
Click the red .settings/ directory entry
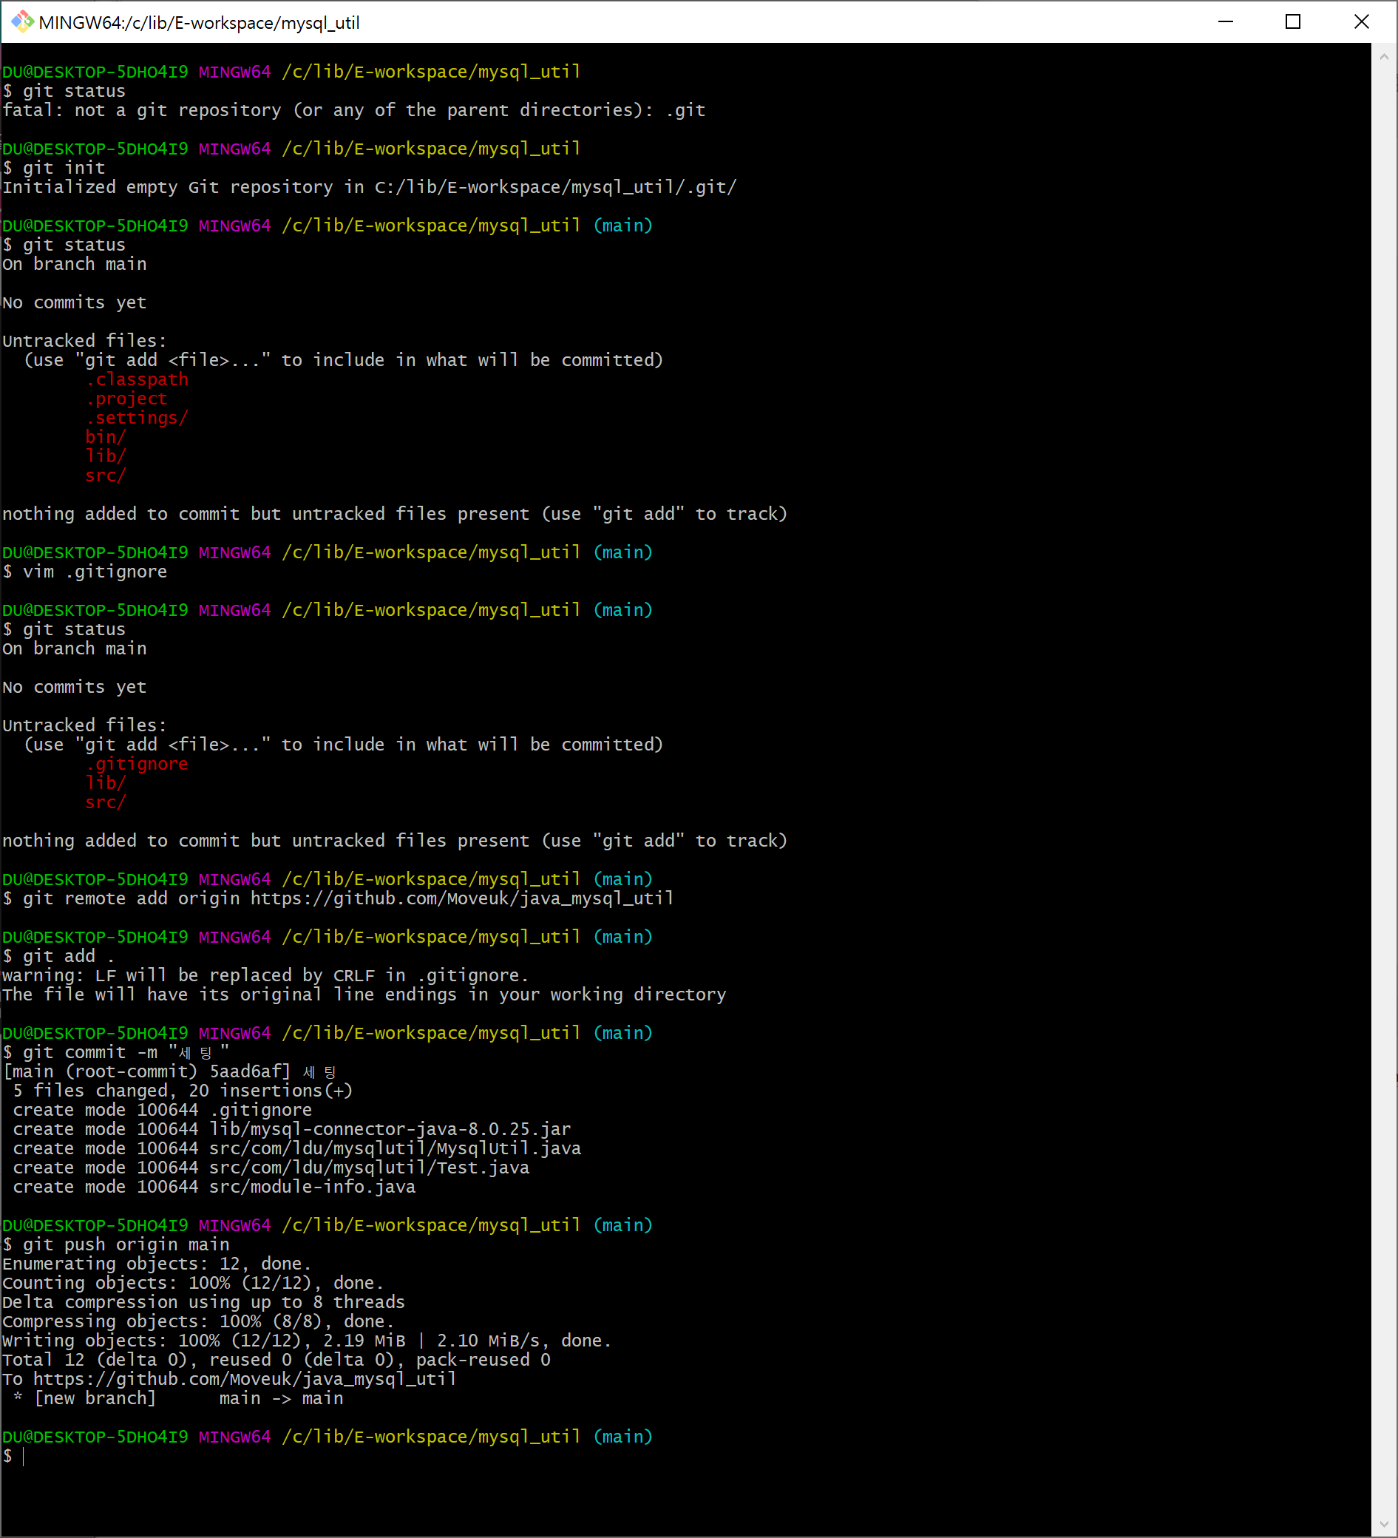(138, 417)
